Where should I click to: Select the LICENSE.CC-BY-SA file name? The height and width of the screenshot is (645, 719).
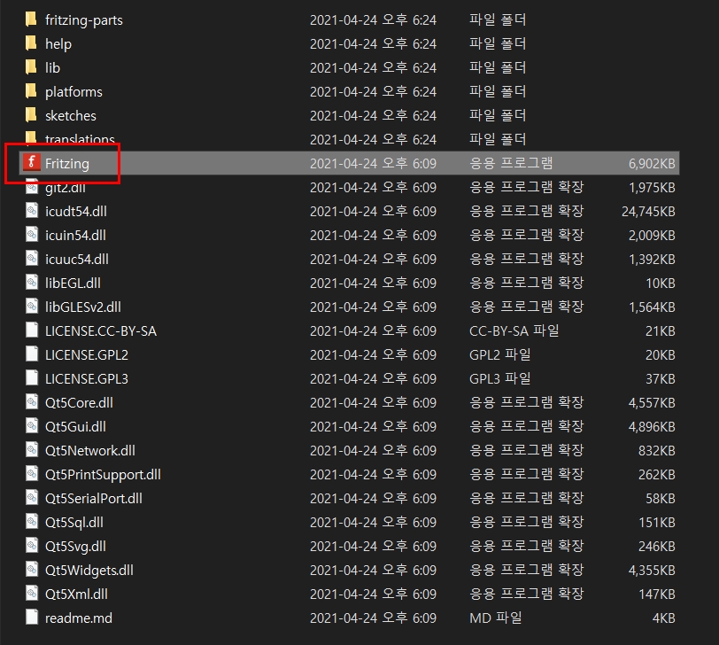coord(101,331)
